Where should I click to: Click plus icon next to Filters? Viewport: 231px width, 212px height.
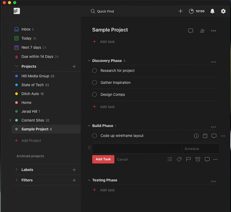coord(74,180)
